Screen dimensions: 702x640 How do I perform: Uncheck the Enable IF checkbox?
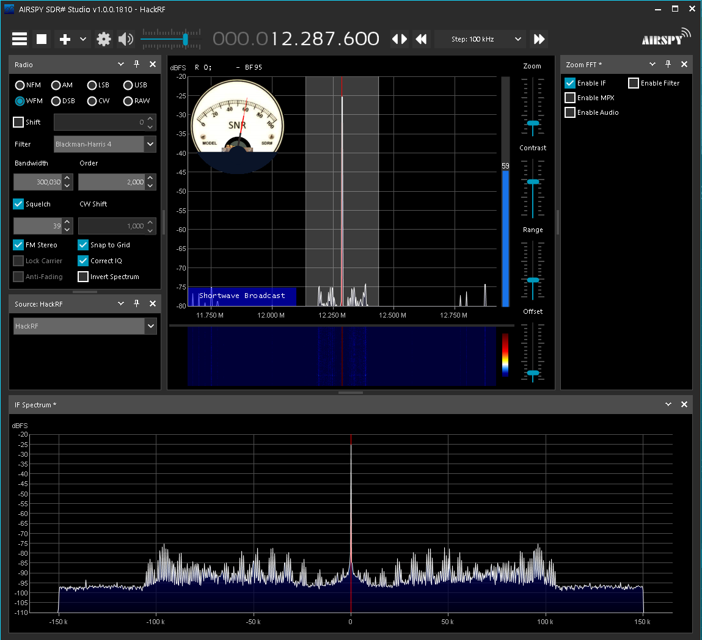pos(570,83)
